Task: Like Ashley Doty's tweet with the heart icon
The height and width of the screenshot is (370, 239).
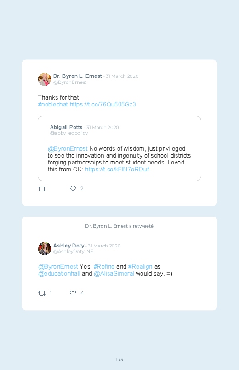Action: [x=73, y=293]
